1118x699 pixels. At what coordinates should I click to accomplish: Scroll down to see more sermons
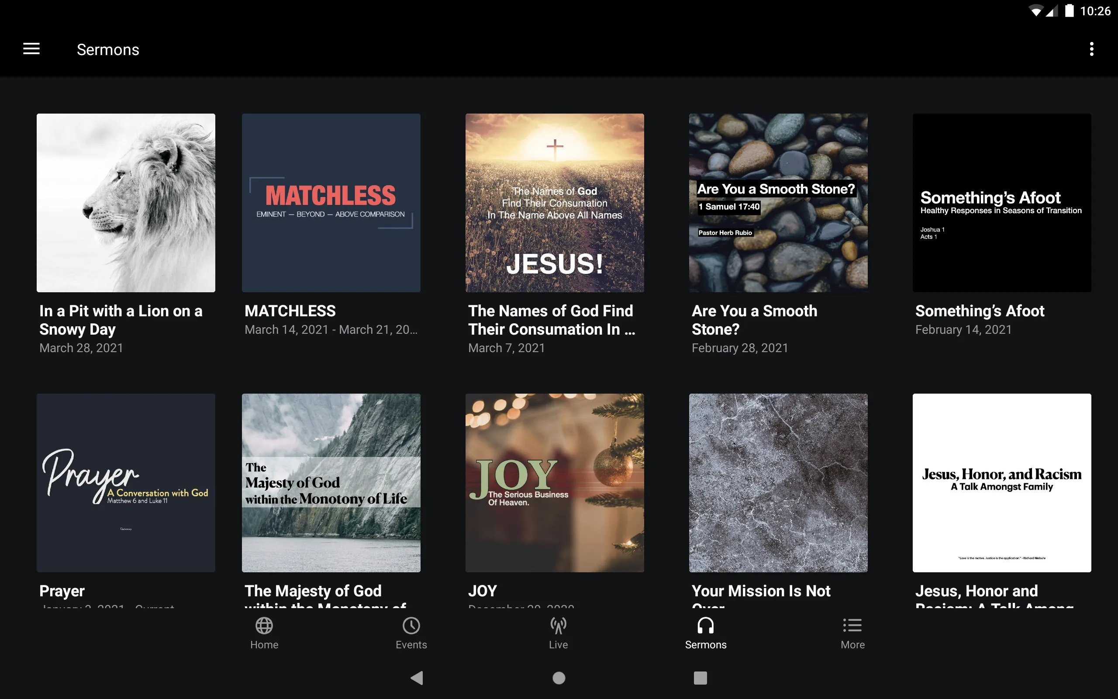559,362
